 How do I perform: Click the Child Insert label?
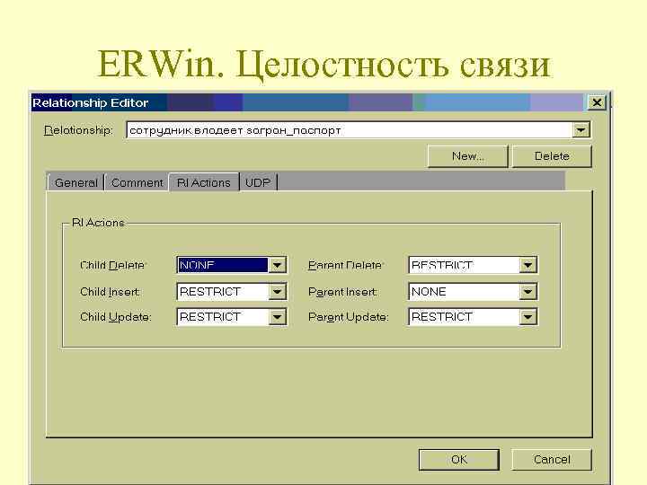[x=111, y=292]
